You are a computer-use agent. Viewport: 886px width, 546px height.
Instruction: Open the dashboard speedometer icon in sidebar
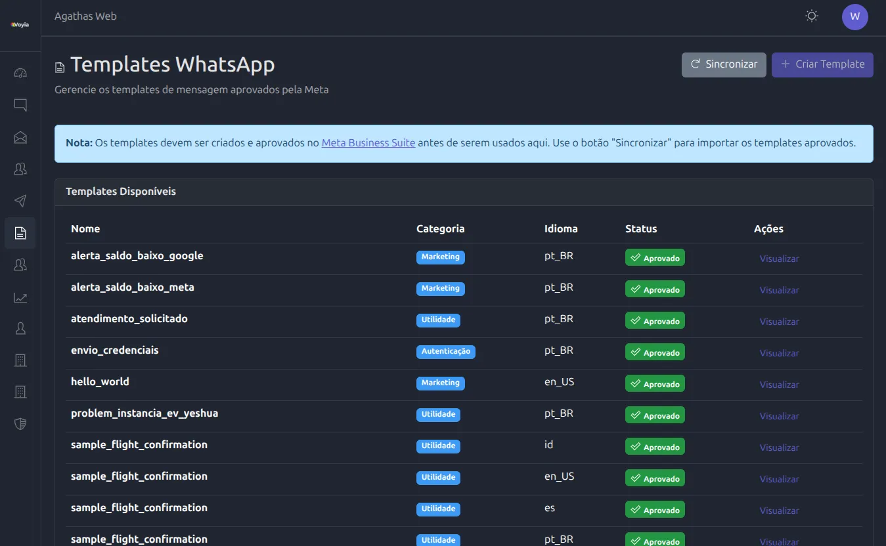20,73
